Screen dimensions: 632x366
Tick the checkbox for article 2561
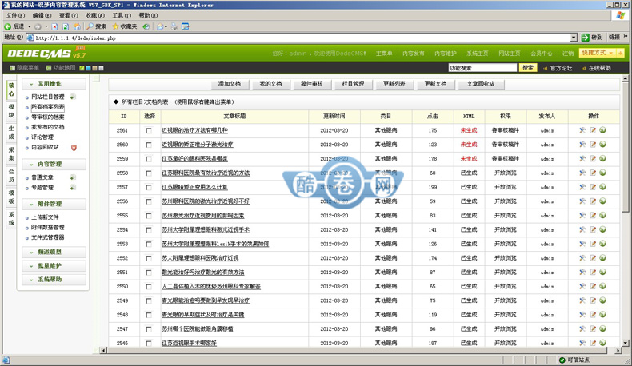point(148,130)
